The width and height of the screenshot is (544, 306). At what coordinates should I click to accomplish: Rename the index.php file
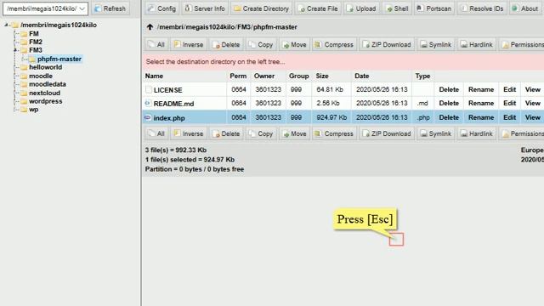click(x=481, y=117)
